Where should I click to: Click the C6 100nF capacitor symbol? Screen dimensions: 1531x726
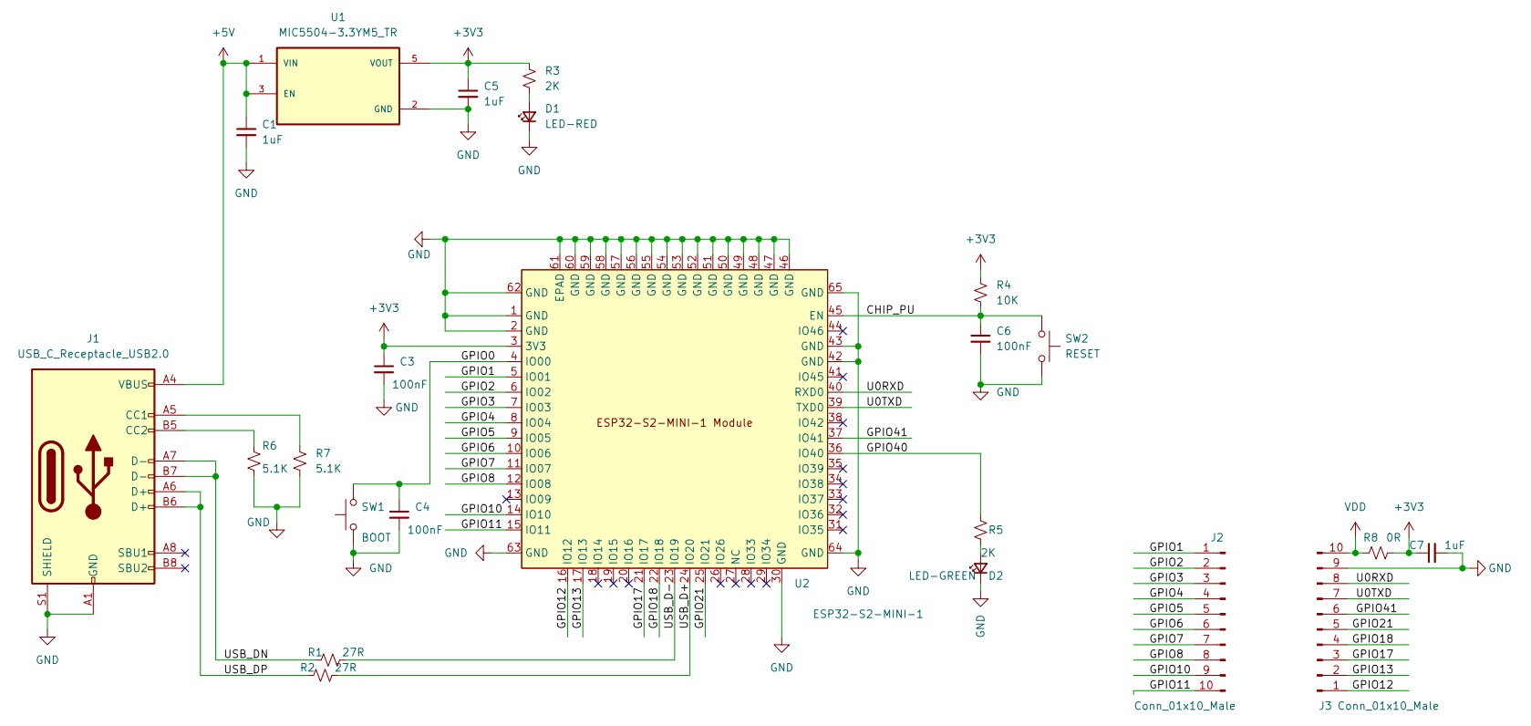(980, 338)
